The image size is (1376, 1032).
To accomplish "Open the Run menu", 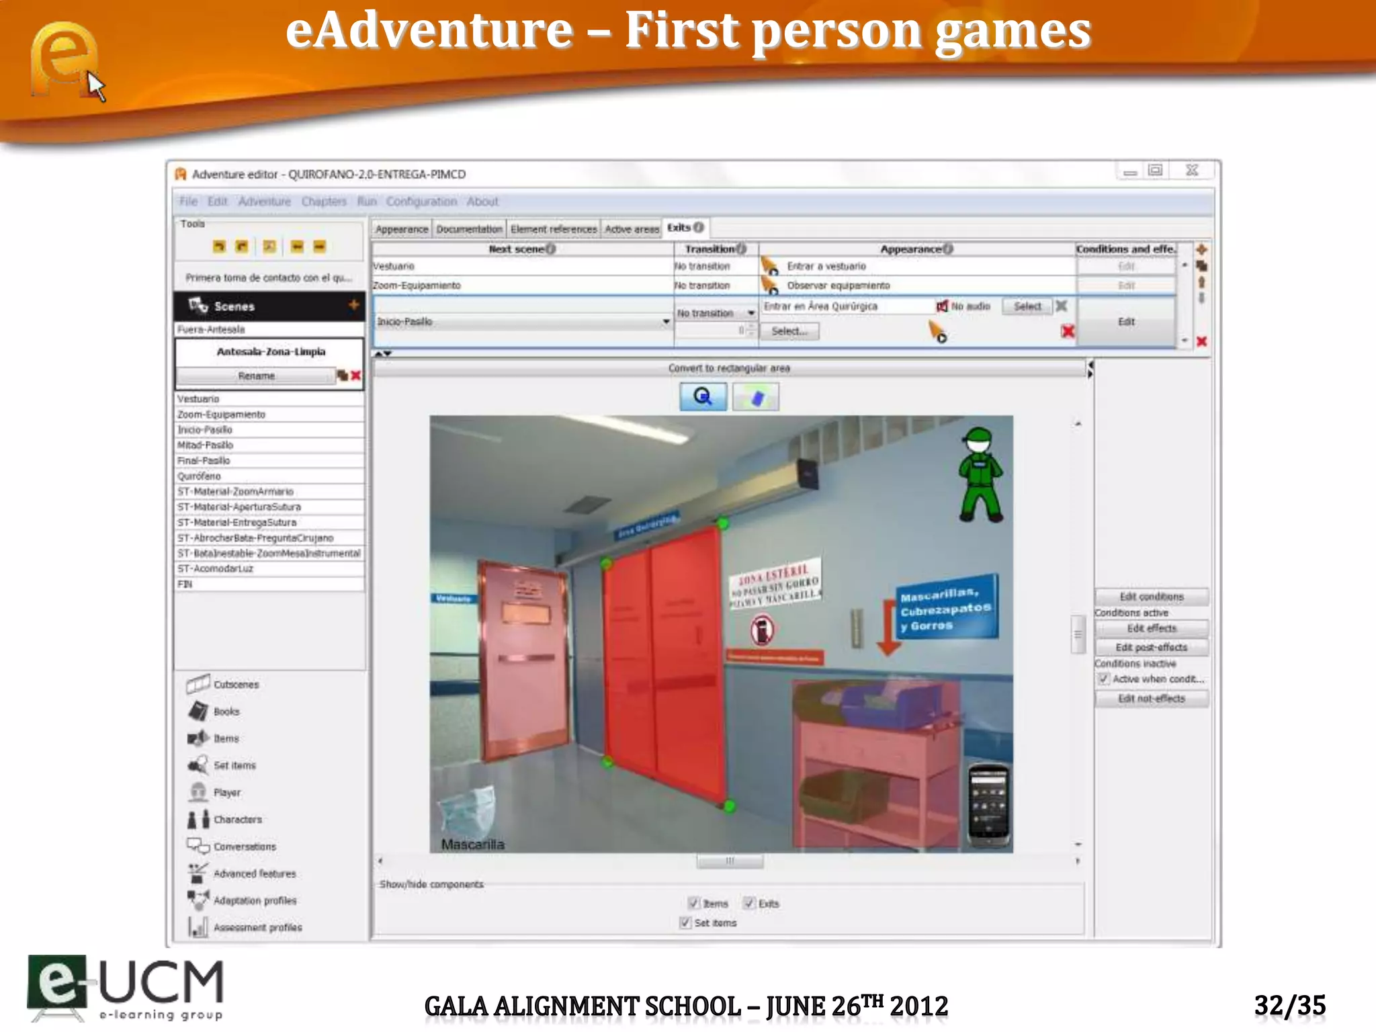I will tap(367, 202).
